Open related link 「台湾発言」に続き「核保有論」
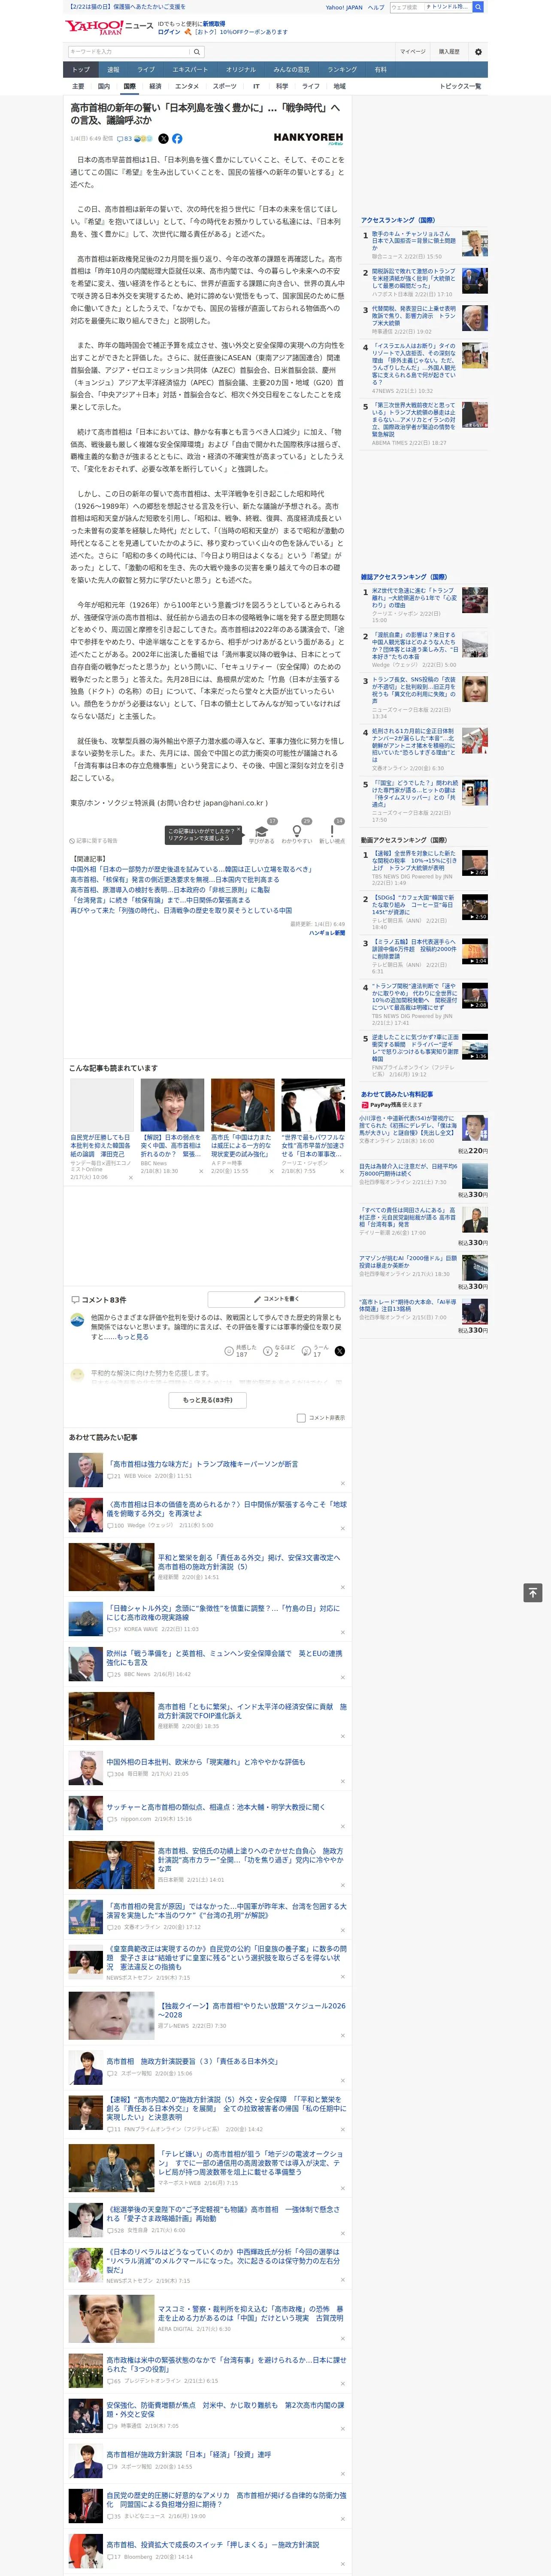551x2576 pixels. 160,900
